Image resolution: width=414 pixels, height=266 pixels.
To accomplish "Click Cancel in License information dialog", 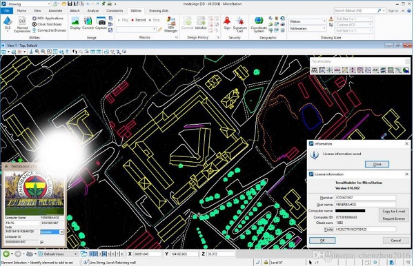I will pos(396,241).
